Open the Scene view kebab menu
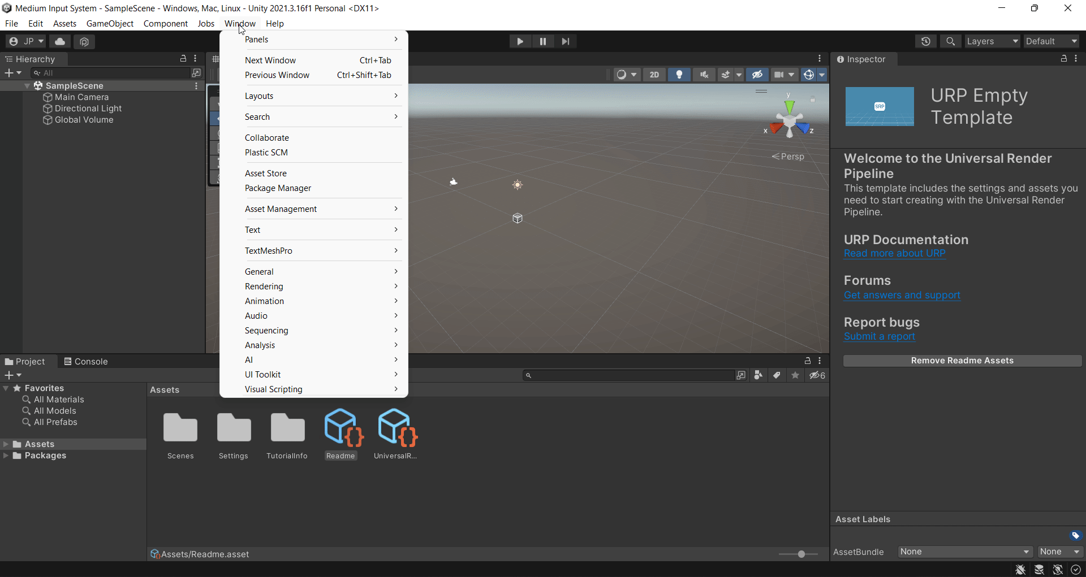This screenshot has height=577, width=1086. pyautogui.click(x=820, y=59)
